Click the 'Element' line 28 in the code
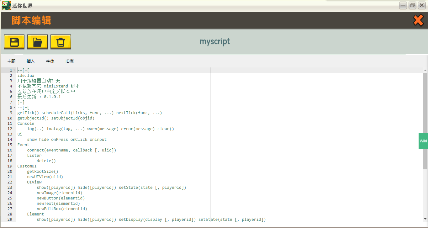428x228 pixels. coord(35,214)
